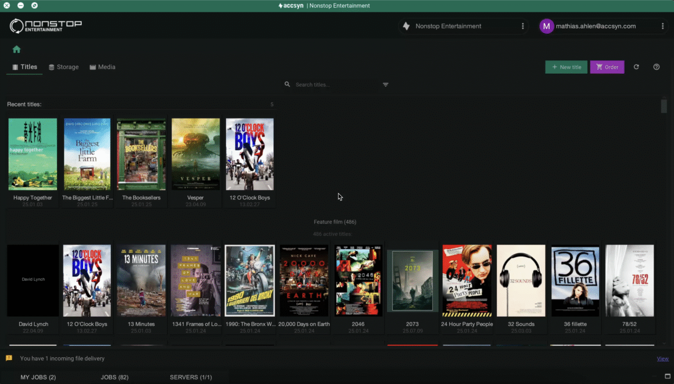
Task: Click the purple Order button
Action: pyautogui.click(x=607, y=67)
